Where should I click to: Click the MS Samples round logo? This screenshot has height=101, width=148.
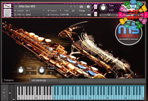tap(129, 33)
